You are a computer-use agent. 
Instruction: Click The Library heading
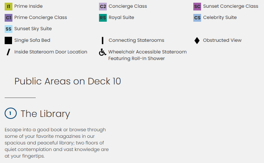45,113
